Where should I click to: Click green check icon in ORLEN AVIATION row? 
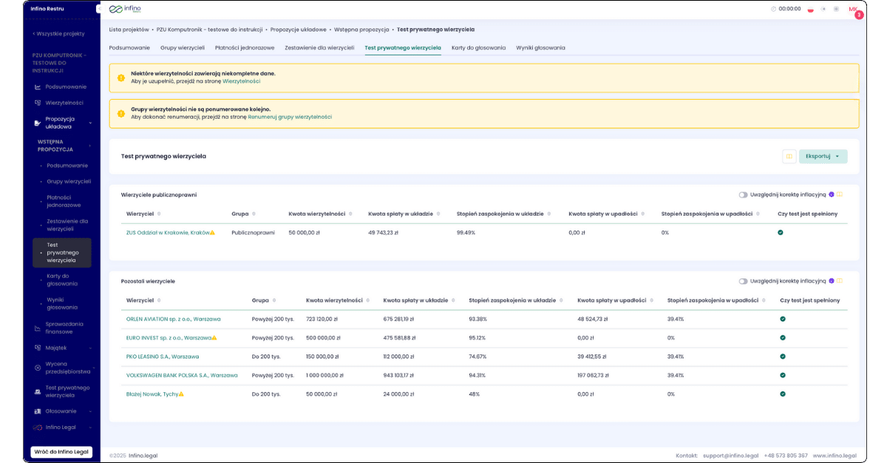tap(783, 319)
